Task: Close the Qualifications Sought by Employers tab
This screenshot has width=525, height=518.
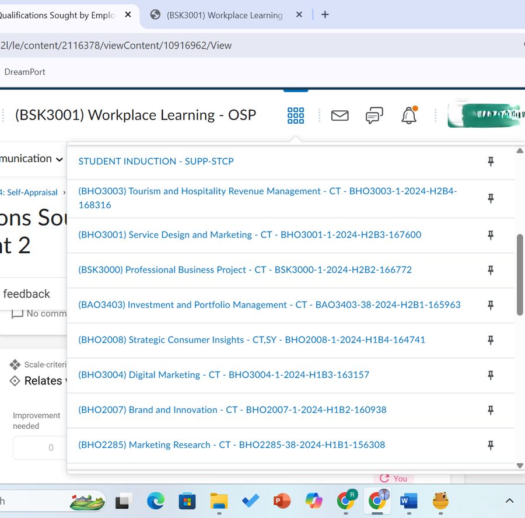Action: (x=128, y=15)
